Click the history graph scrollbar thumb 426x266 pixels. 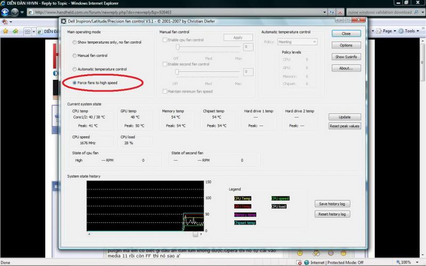195,234
